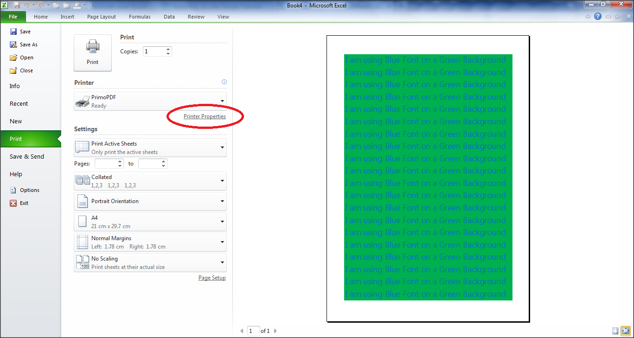Switch to the Page Layout ribbon tab
The image size is (634, 338).
click(x=102, y=17)
